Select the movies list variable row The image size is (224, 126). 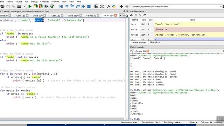click(177, 35)
